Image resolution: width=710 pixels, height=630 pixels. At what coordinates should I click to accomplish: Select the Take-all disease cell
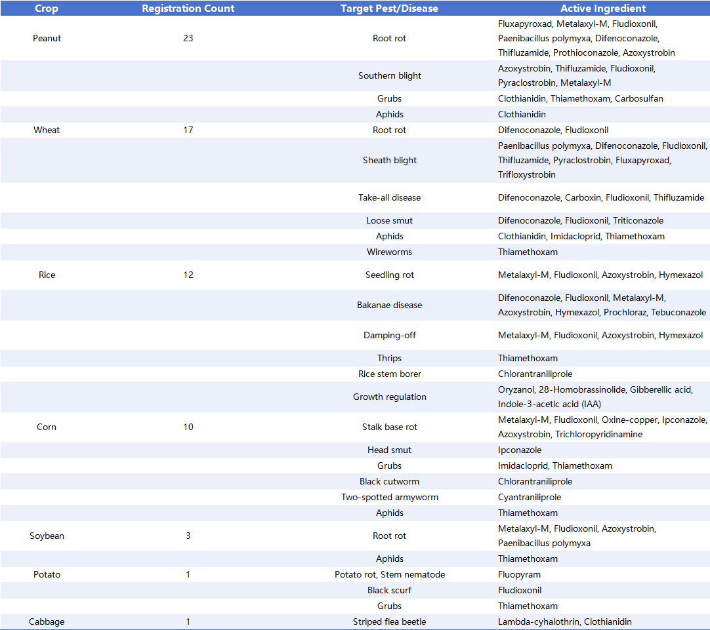tap(389, 197)
